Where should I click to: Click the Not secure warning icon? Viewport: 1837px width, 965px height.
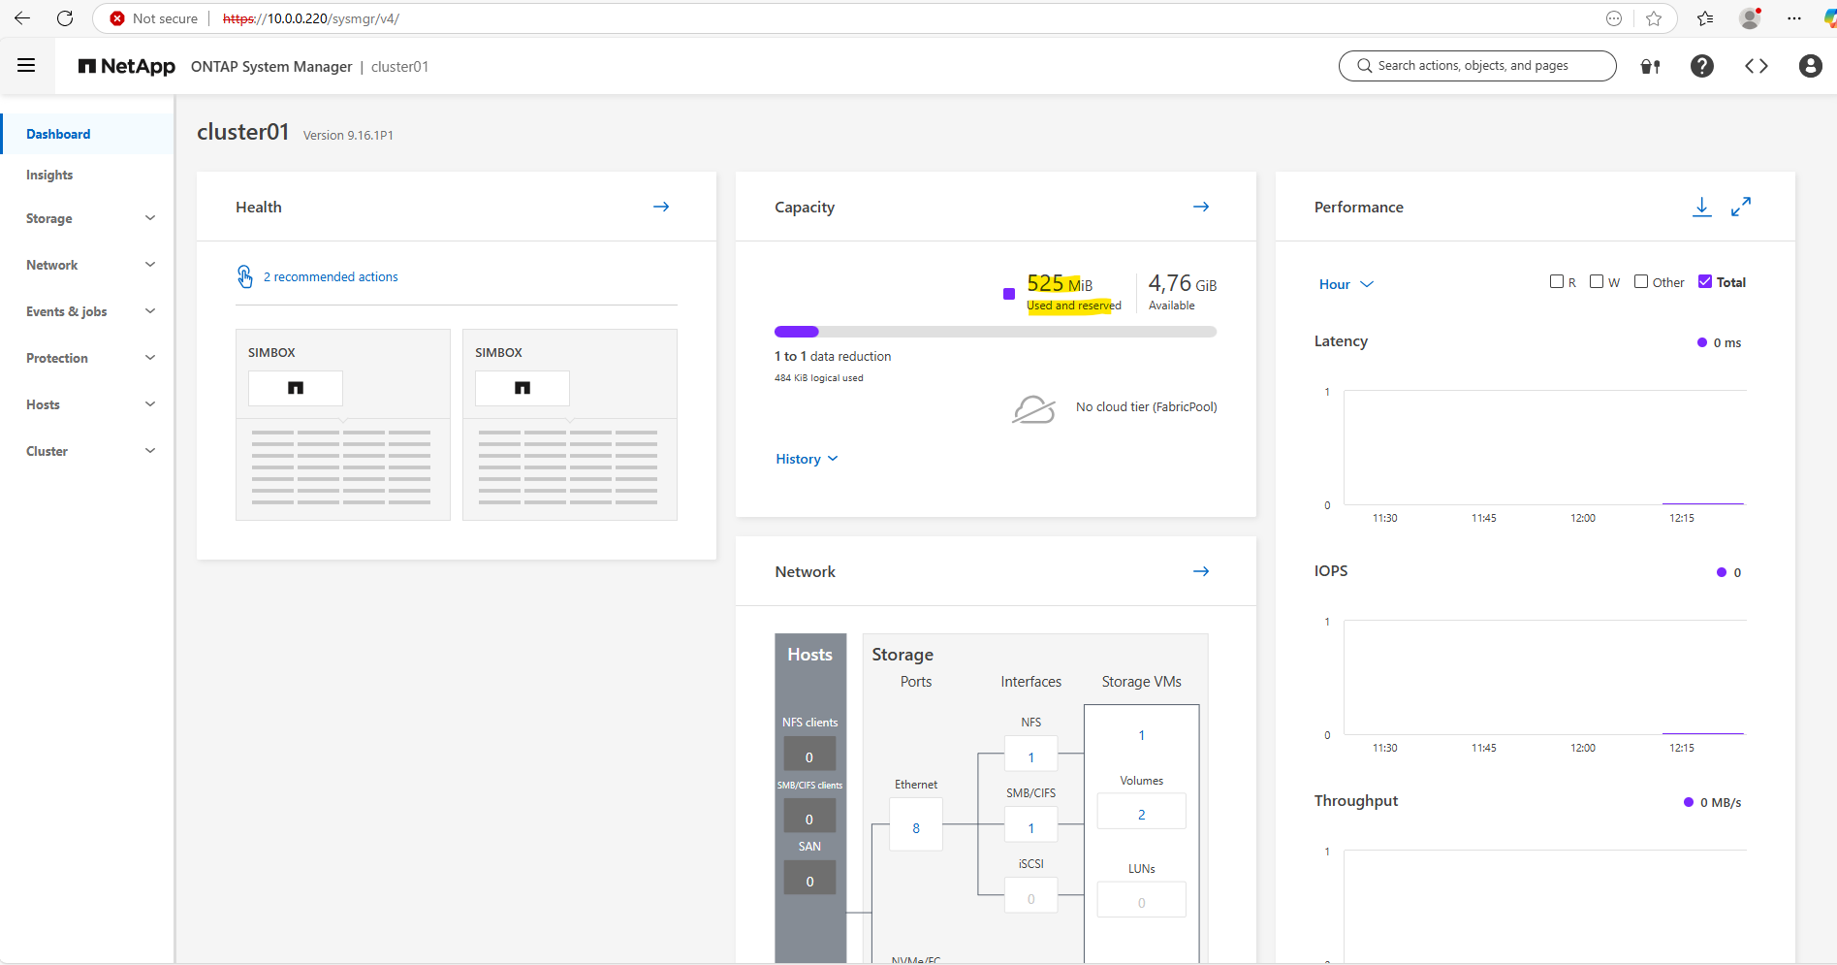117,18
